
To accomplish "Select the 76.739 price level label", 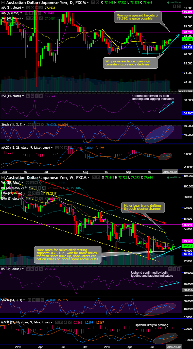I will click(x=188, y=47).
